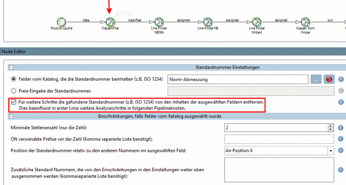
Task: Select the Klassen Form Finder node
Action: pos(305,22)
